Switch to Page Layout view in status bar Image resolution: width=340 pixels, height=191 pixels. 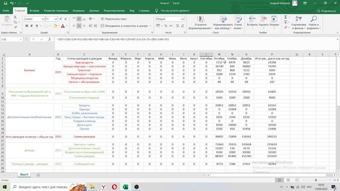point(288,180)
